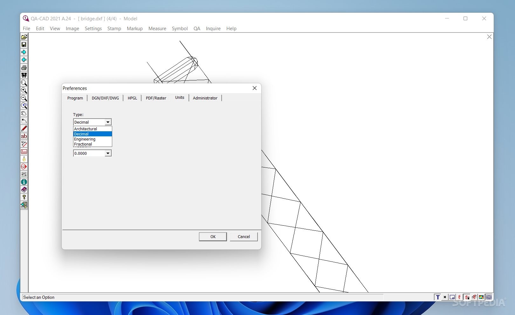Viewport: 515px width, 315px height.
Task: Select the 'ab' text markup tool
Action: (24, 136)
